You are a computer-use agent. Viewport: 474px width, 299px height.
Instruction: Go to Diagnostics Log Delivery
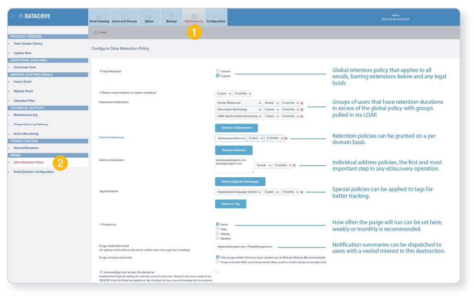[x=31, y=124]
